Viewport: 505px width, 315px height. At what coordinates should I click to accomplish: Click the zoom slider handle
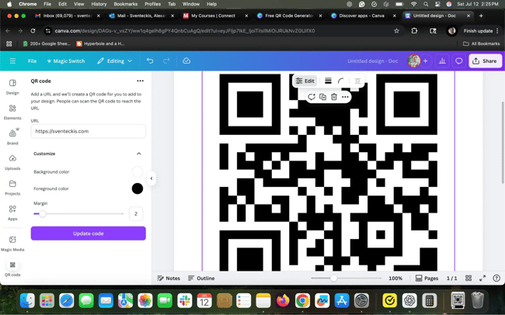(x=333, y=278)
